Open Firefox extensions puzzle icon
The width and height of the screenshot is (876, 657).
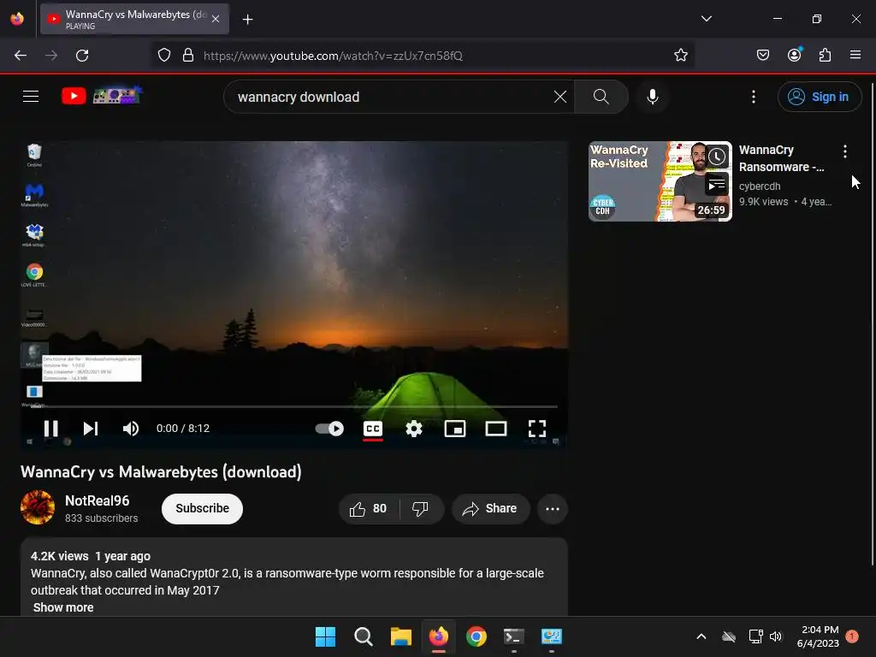pos(825,56)
